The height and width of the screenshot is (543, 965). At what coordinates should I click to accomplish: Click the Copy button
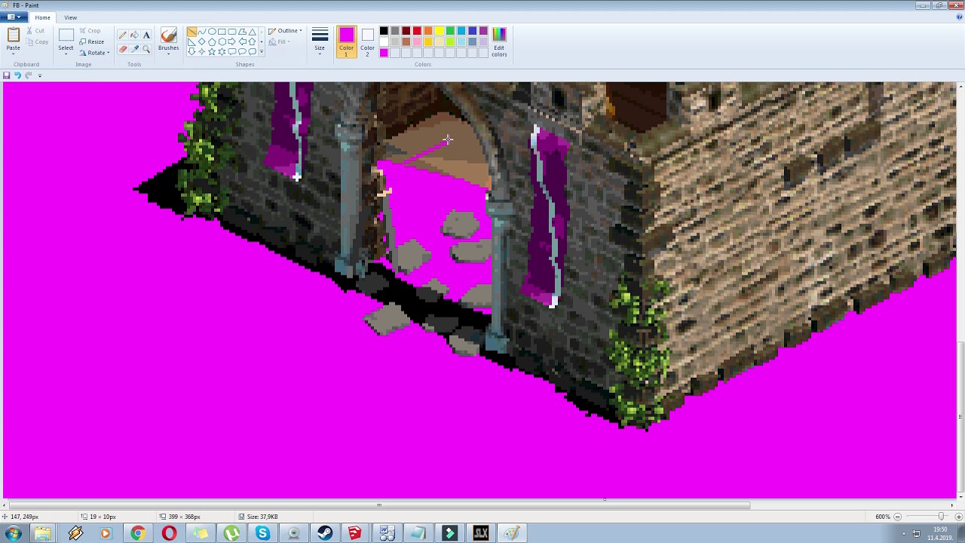[x=38, y=41]
